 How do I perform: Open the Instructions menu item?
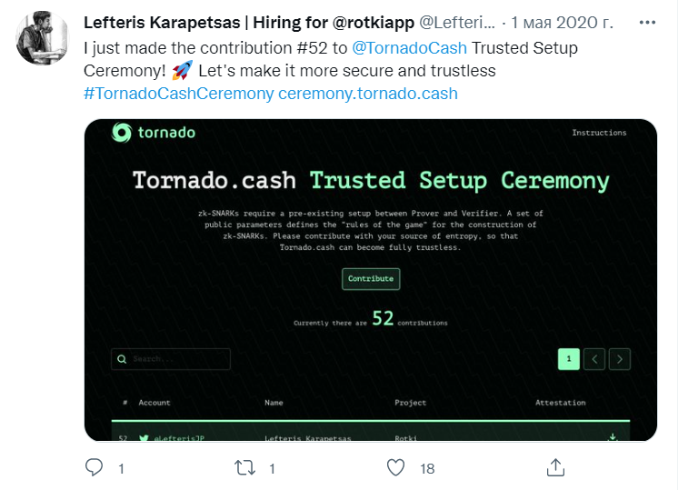coord(599,133)
